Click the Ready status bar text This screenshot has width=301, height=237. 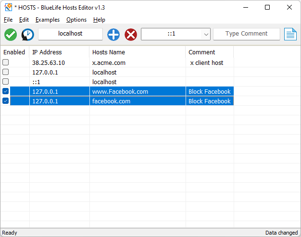click(10, 233)
